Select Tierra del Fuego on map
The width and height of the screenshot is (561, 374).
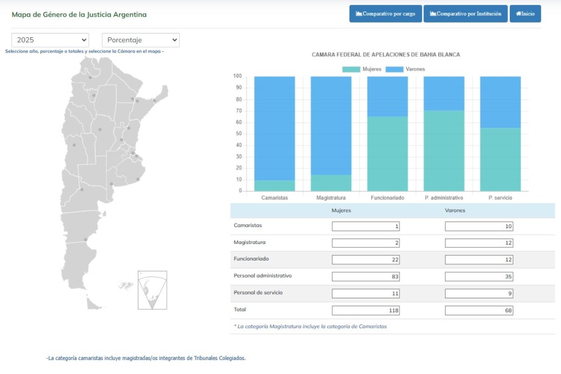(x=95, y=303)
